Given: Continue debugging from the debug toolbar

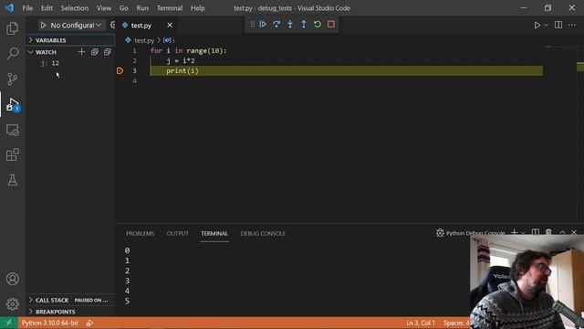Looking at the screenshot, I should pos(263,25).
